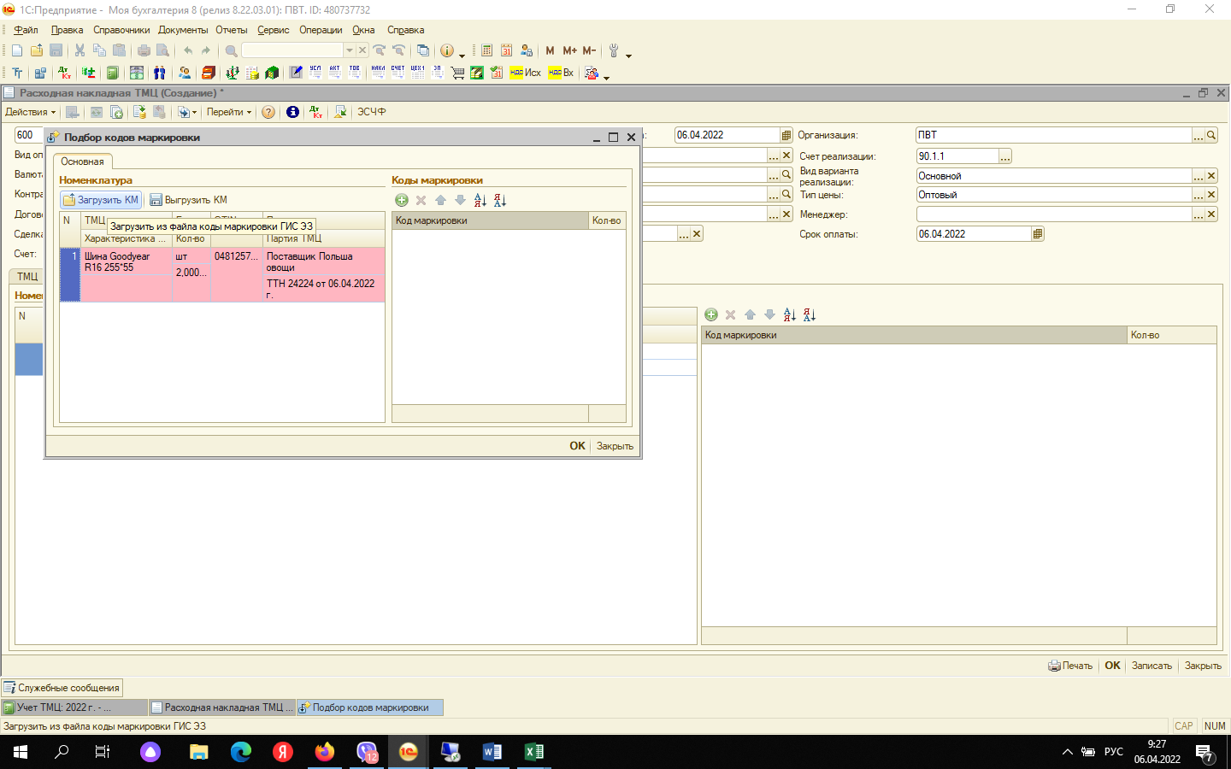Open the Справочники menu
1231x769 pixels.
[121, 30]
